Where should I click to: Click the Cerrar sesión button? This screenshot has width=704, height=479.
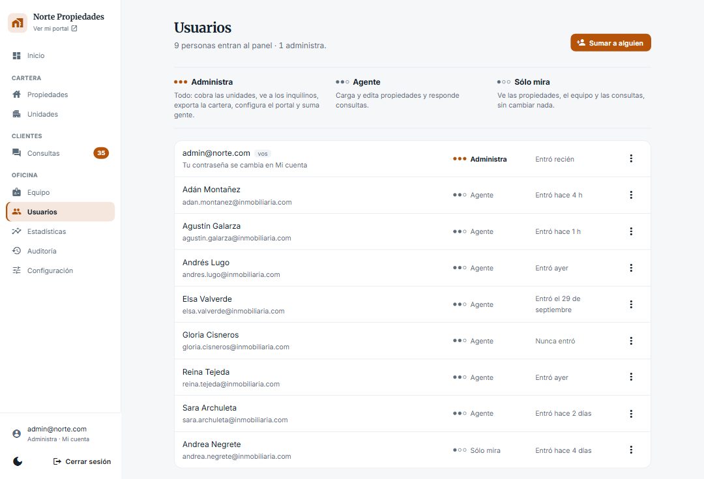(x=82, y=461)
